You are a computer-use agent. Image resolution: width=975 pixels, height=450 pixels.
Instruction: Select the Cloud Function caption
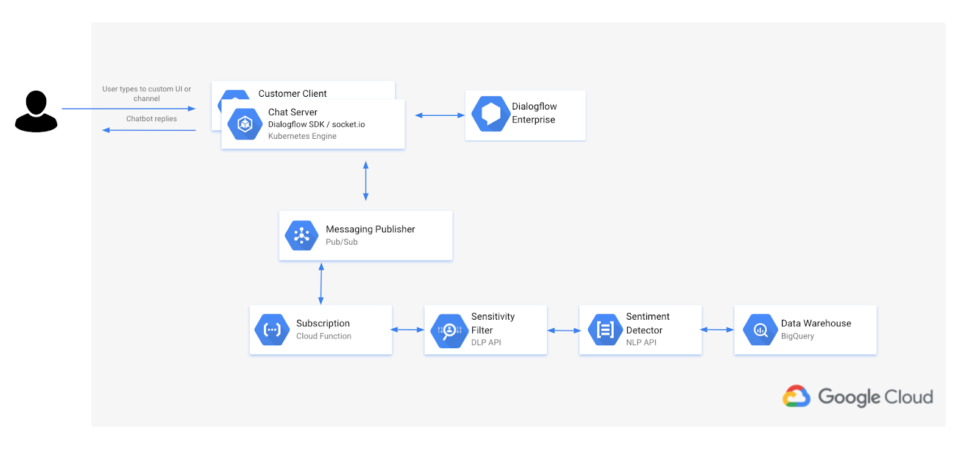(324, 336)
